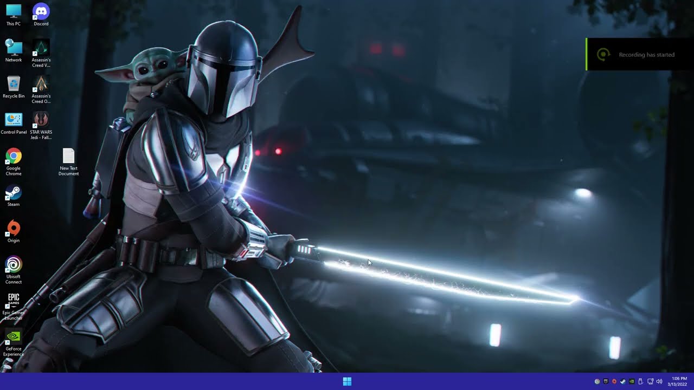Select the Steam desktop shortcut
694x390 pixels.
(14, 196)
